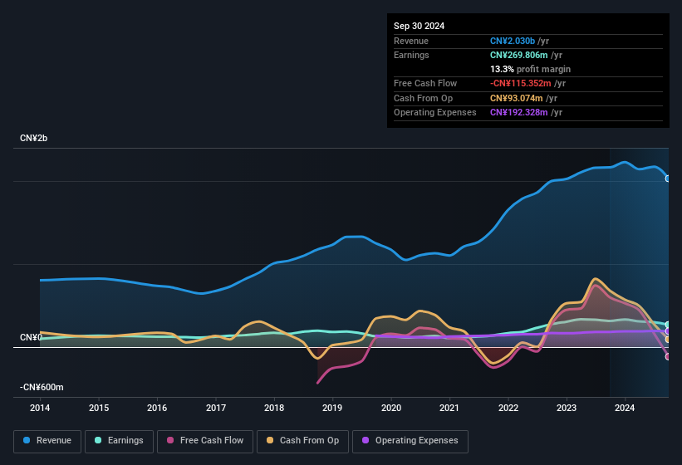
Task: Click the 2014 x-axis label
Action: pos(40,408)
